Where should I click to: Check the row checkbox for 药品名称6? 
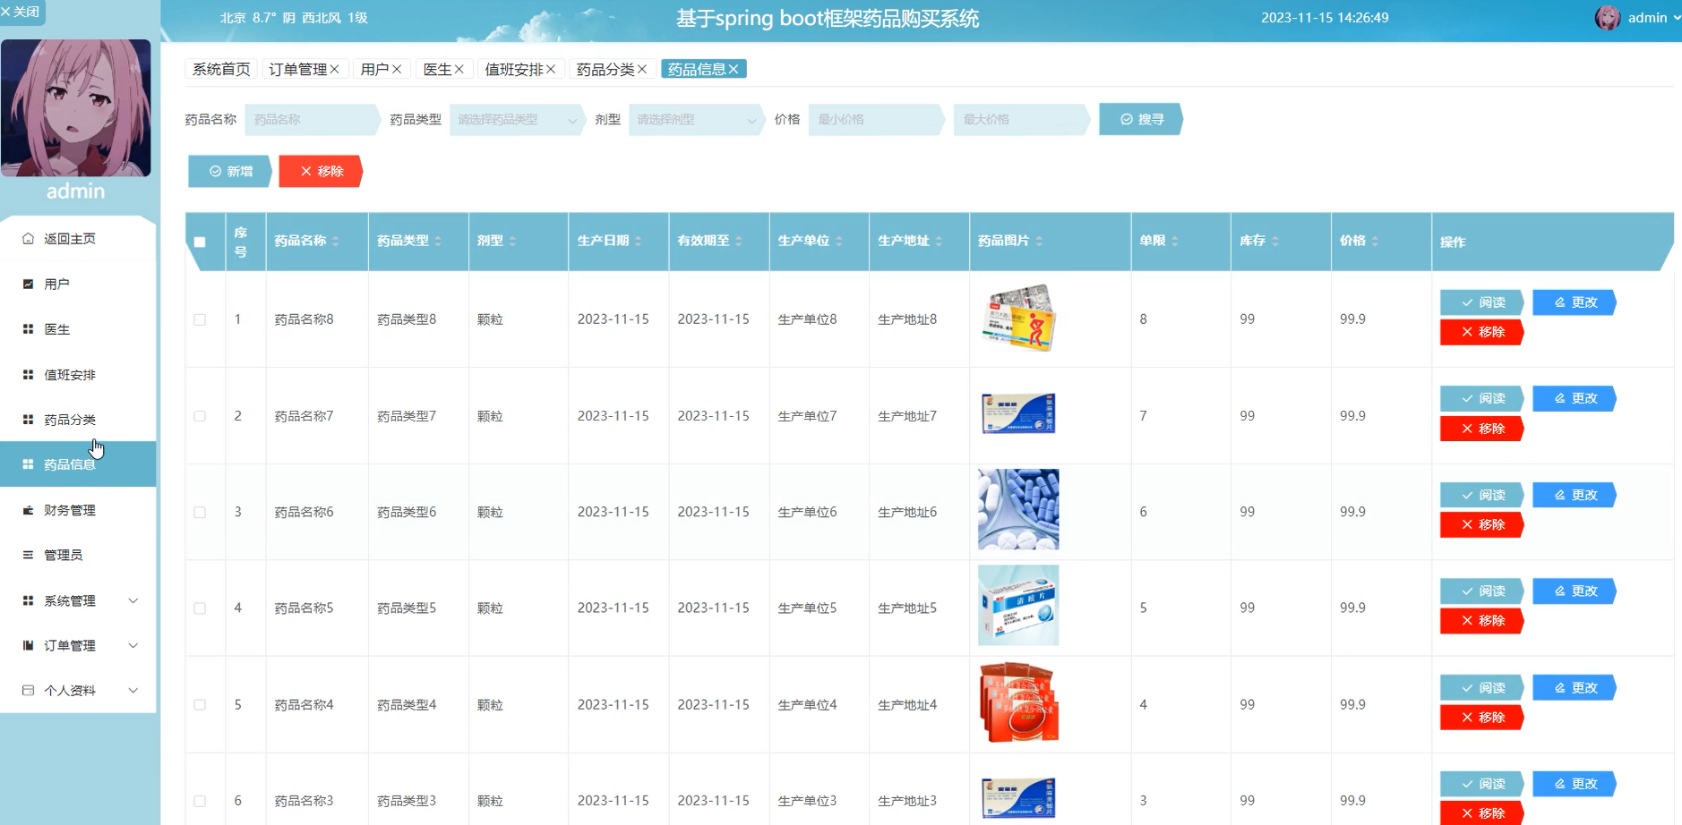200,513
